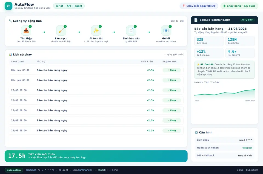Select the Sinh báo cáo document step icon
The height and width of the screenshot is (174, 263).
pos(131,30)
